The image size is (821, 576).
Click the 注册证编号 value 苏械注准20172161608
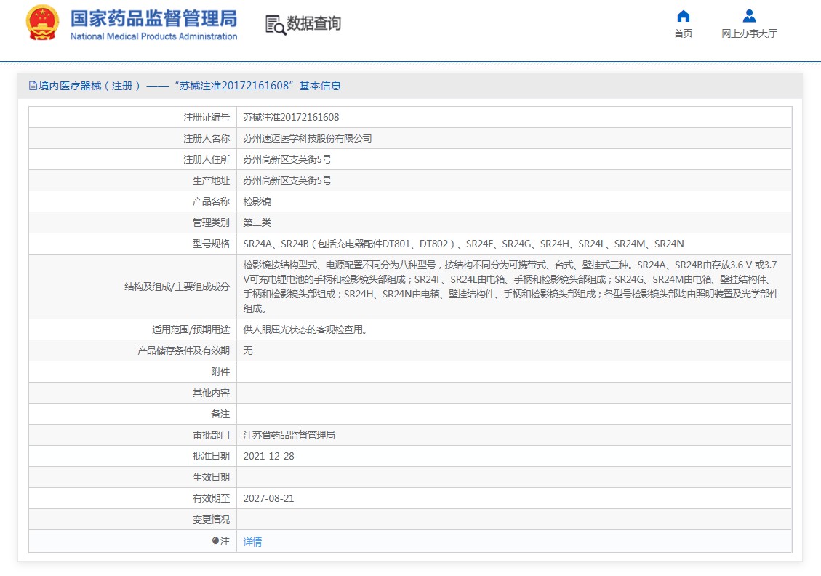click(x=291, y=117)
